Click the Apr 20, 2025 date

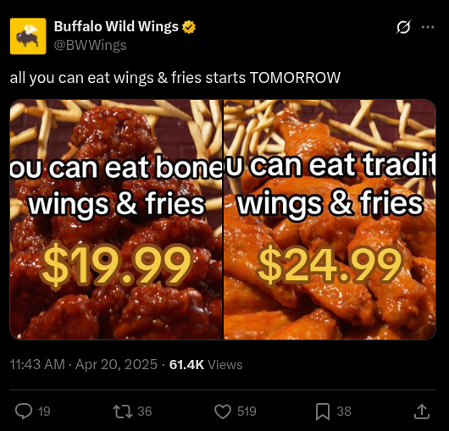116,364
